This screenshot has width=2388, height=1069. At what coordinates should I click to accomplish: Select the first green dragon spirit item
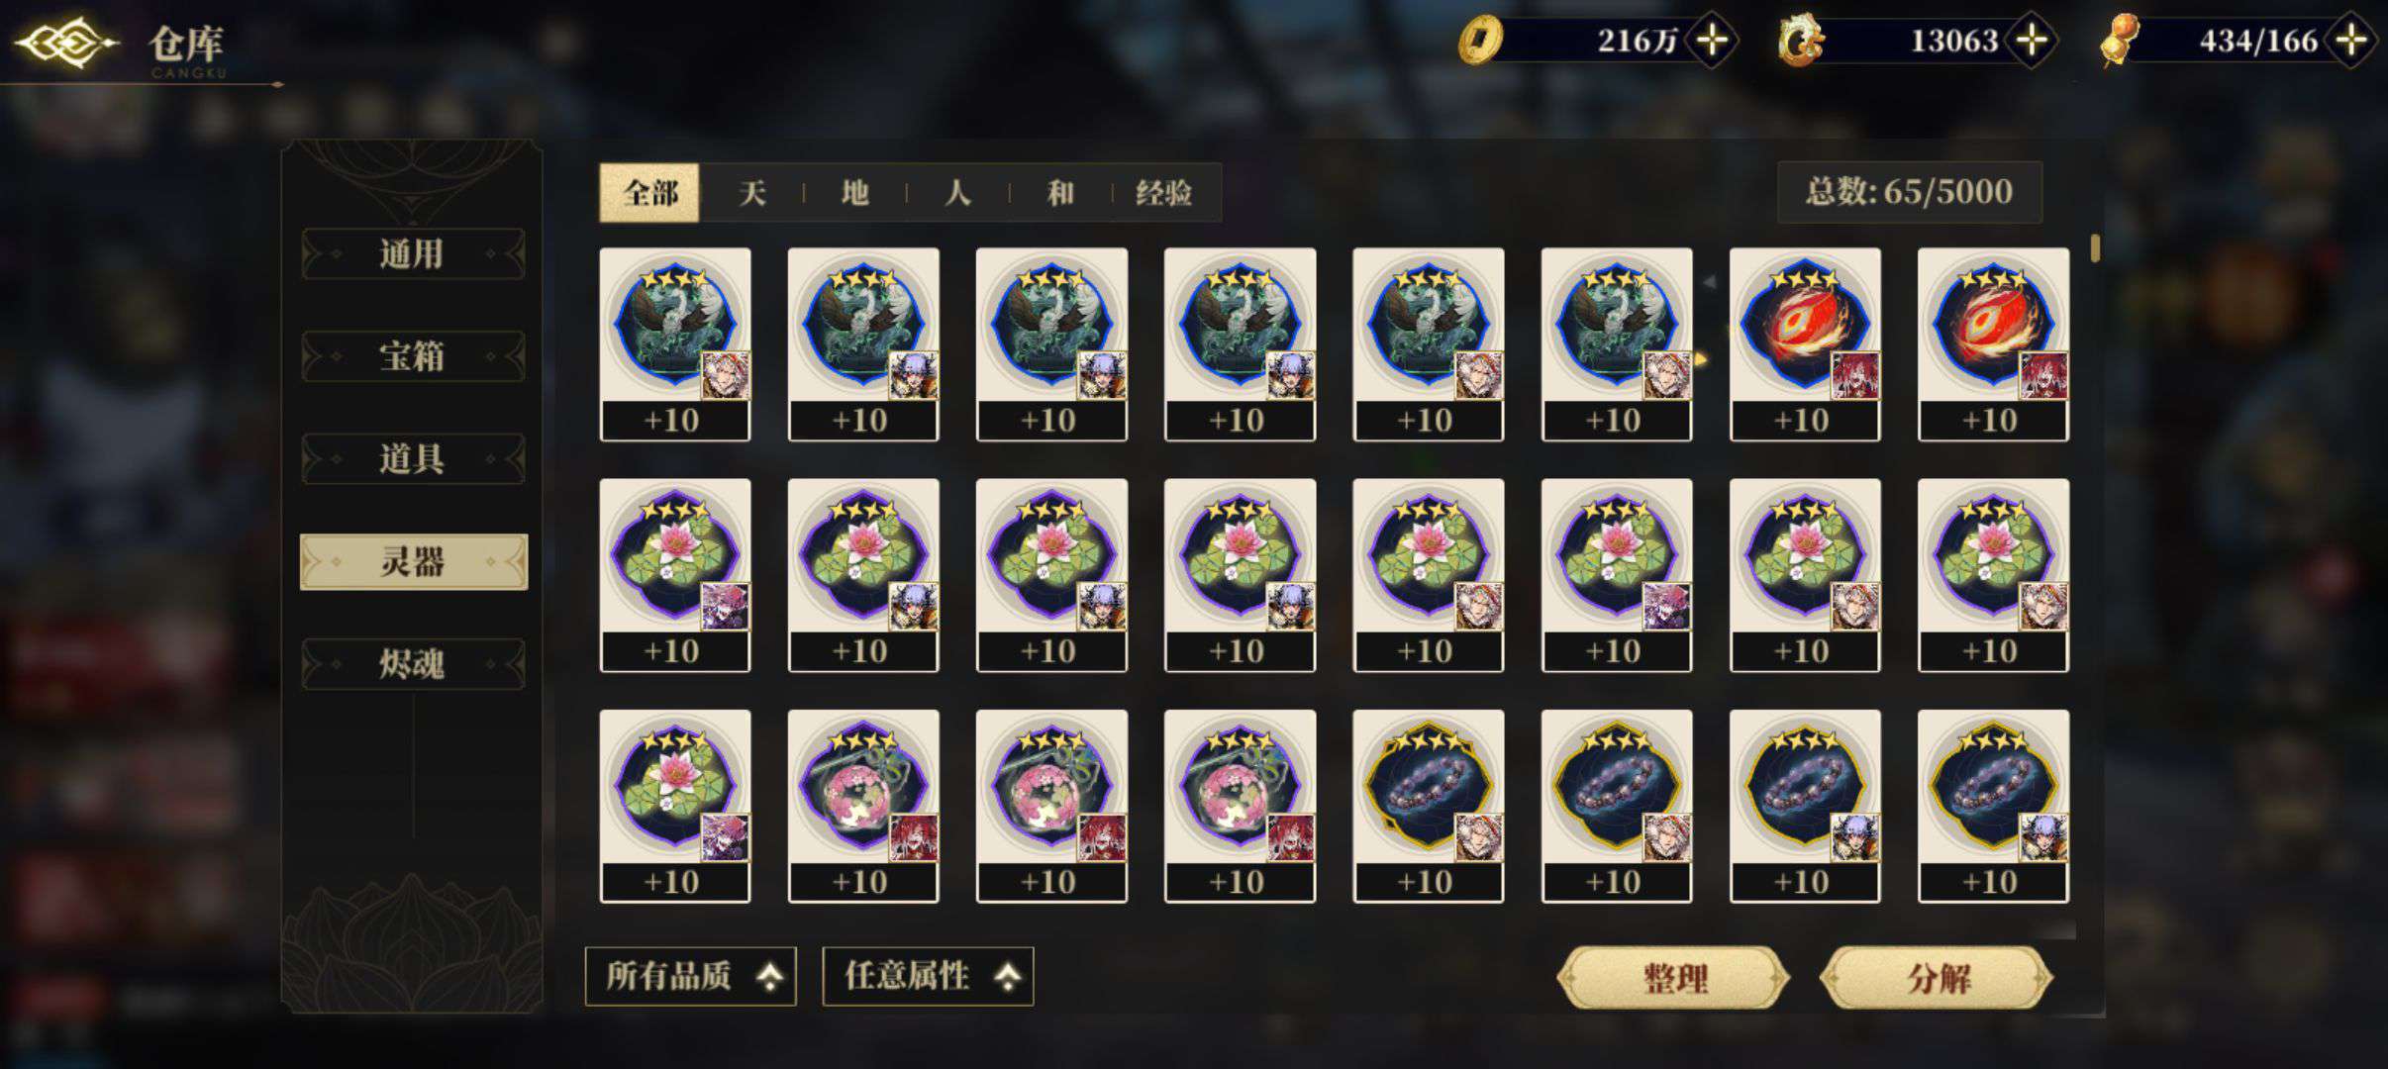[675, 344]
